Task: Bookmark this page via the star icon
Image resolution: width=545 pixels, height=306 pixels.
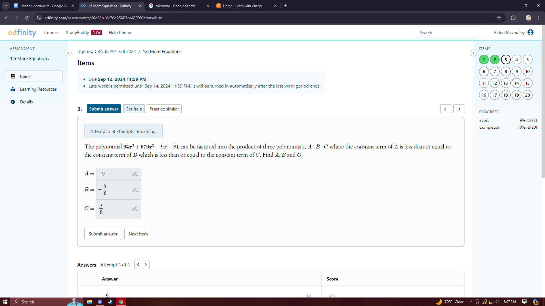Action: [499, 18]
